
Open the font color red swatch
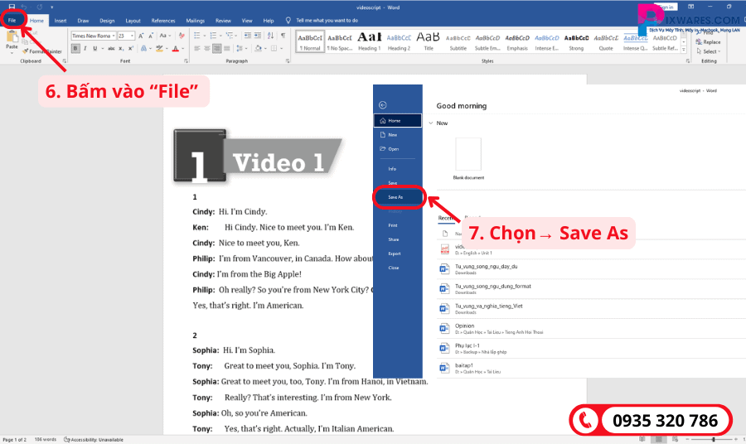pos(173,49)
